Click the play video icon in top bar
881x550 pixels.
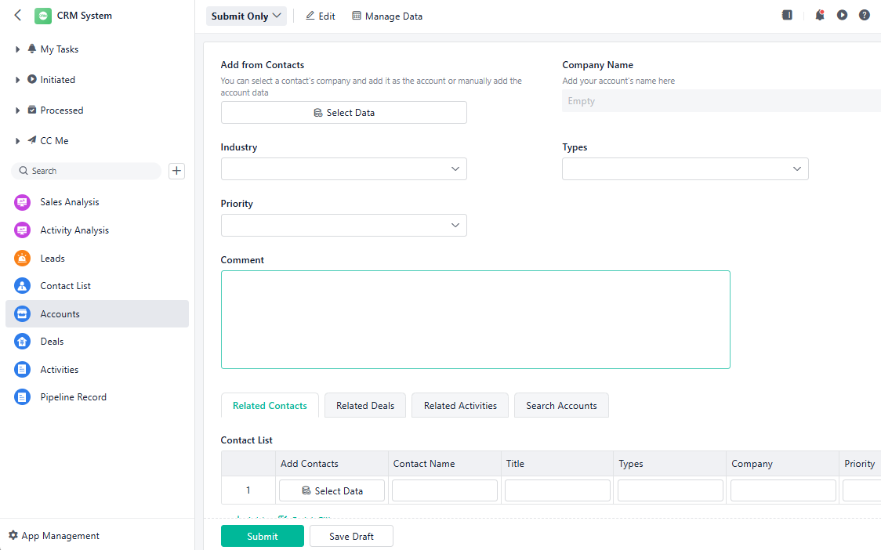pyautogui.click(x=842, y=15)
